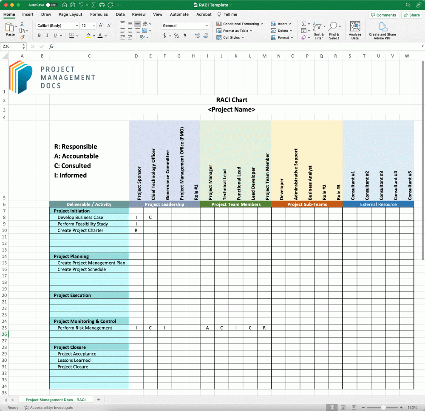Open the Comments panel
This screenshot has height=411, width=425.
pyautogui.click(x=383, y=15)
